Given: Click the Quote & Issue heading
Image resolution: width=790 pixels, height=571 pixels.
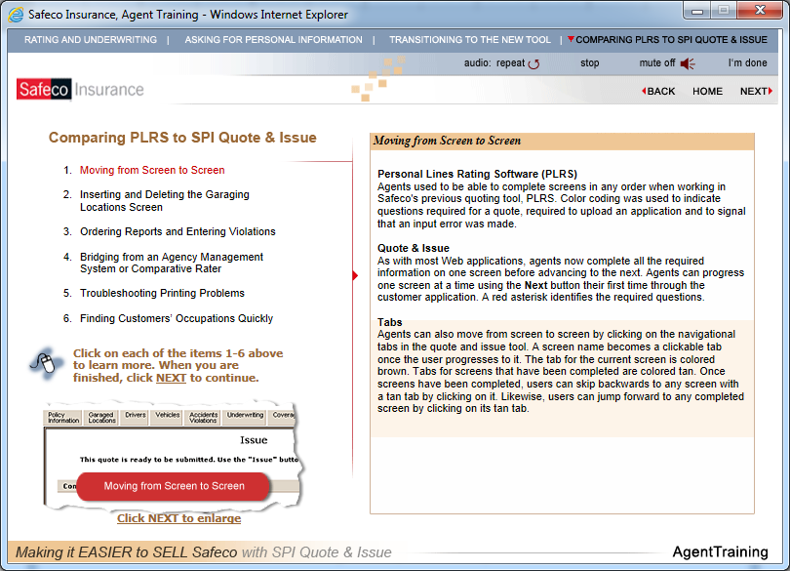Looking at the screenshot, I should [x=414, y=248].
